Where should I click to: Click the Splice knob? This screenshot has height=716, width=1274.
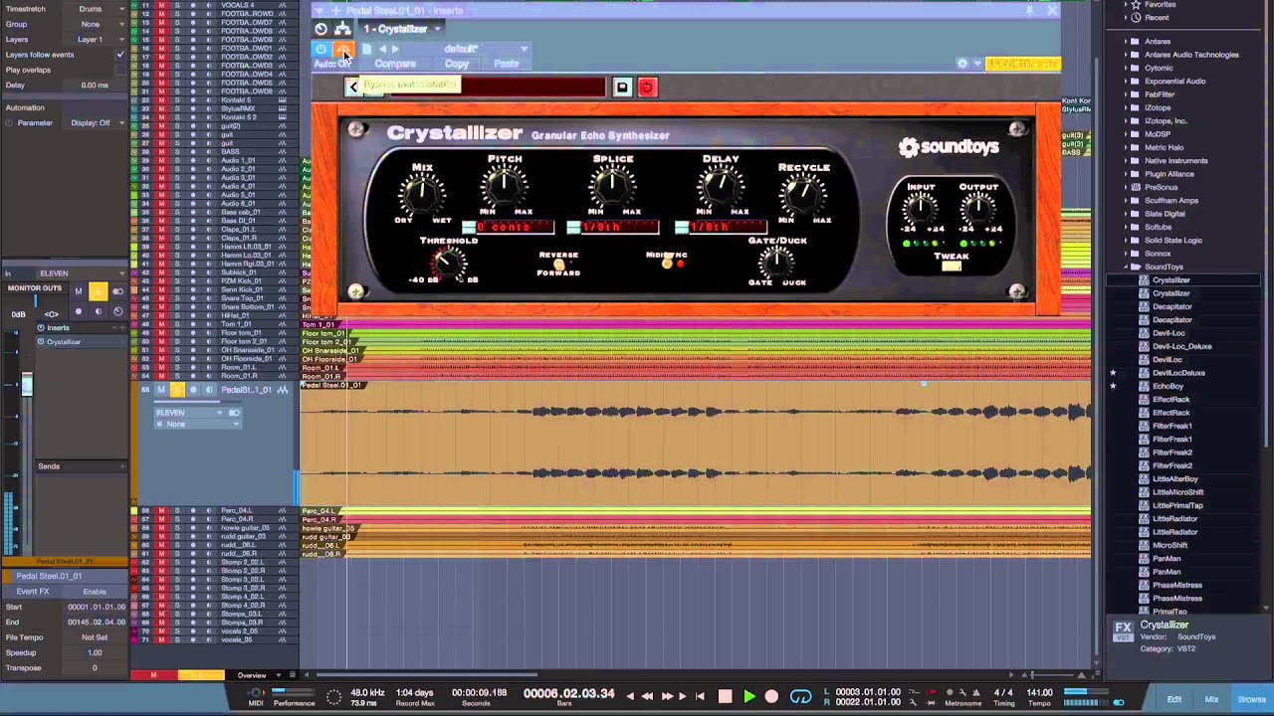tap(613, 185)
